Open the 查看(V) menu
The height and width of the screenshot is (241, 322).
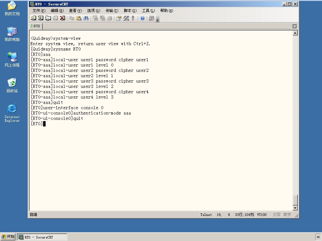(x=75, y=11)
